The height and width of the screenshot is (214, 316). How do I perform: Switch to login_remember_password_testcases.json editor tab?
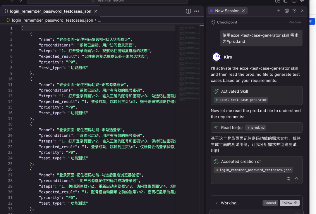pos(50,11)
